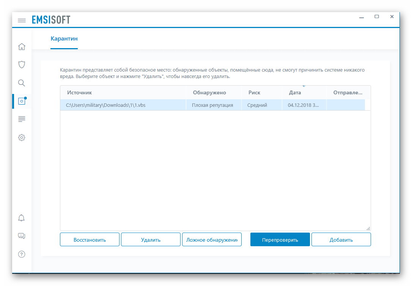The image size is (412, 286).
Task: Open the chat support icon
Action: pos(22,236)
